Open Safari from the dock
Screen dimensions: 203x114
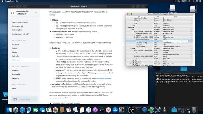click(x=22, y=110)
